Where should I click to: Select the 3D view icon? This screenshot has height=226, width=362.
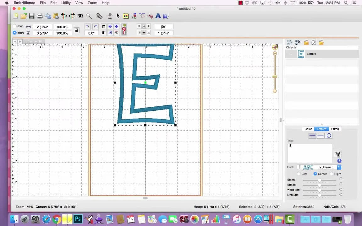pos(80,16)
